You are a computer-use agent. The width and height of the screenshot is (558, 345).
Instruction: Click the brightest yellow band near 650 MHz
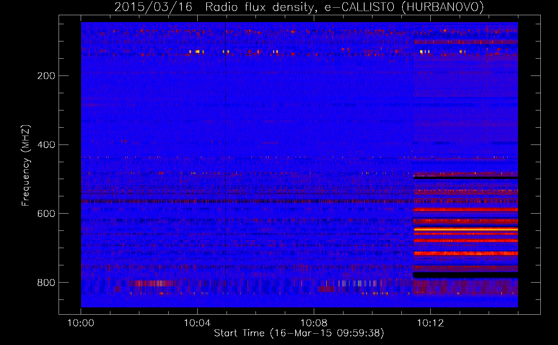coord(466,229)
